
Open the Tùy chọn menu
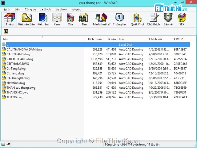pyautogui.click(x=60, y=9)
